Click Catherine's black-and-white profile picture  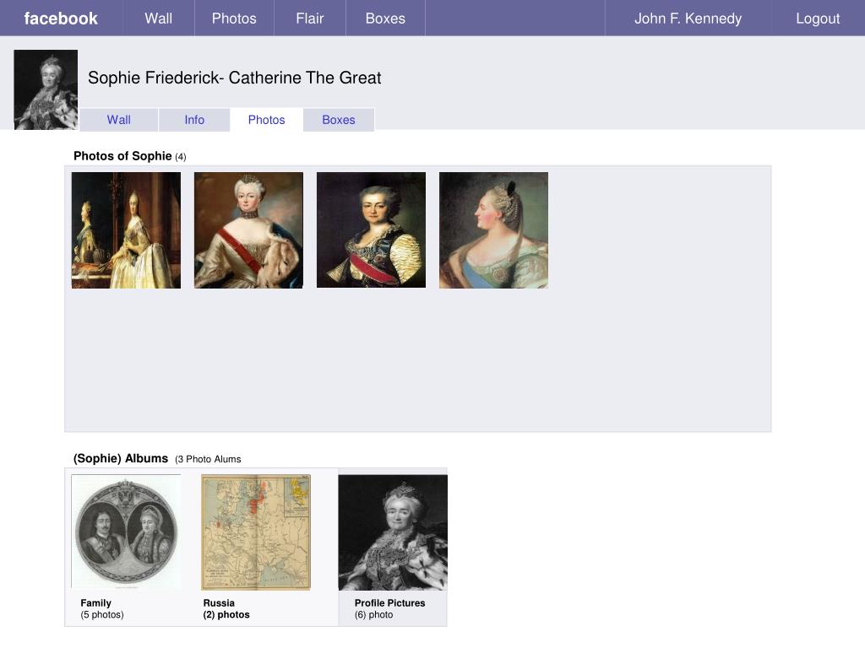pyautogui.click(x=46, y=89)
